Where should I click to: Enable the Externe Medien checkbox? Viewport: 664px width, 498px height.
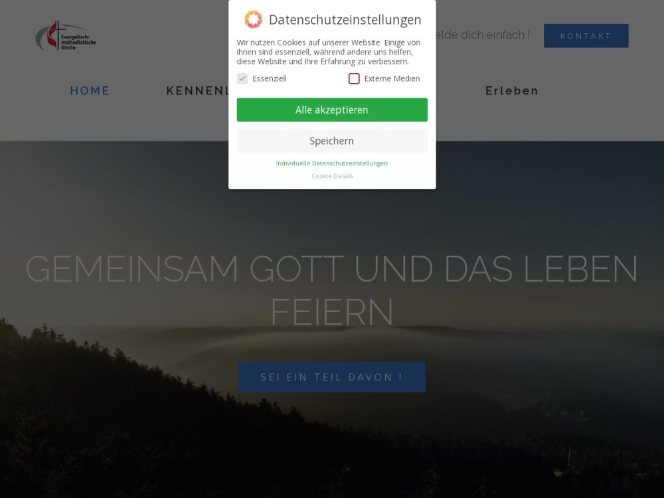tap(354, 78)
